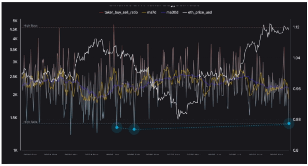Select the 4.5K left axis tick

pyautogui.click(x=14, y=29)
